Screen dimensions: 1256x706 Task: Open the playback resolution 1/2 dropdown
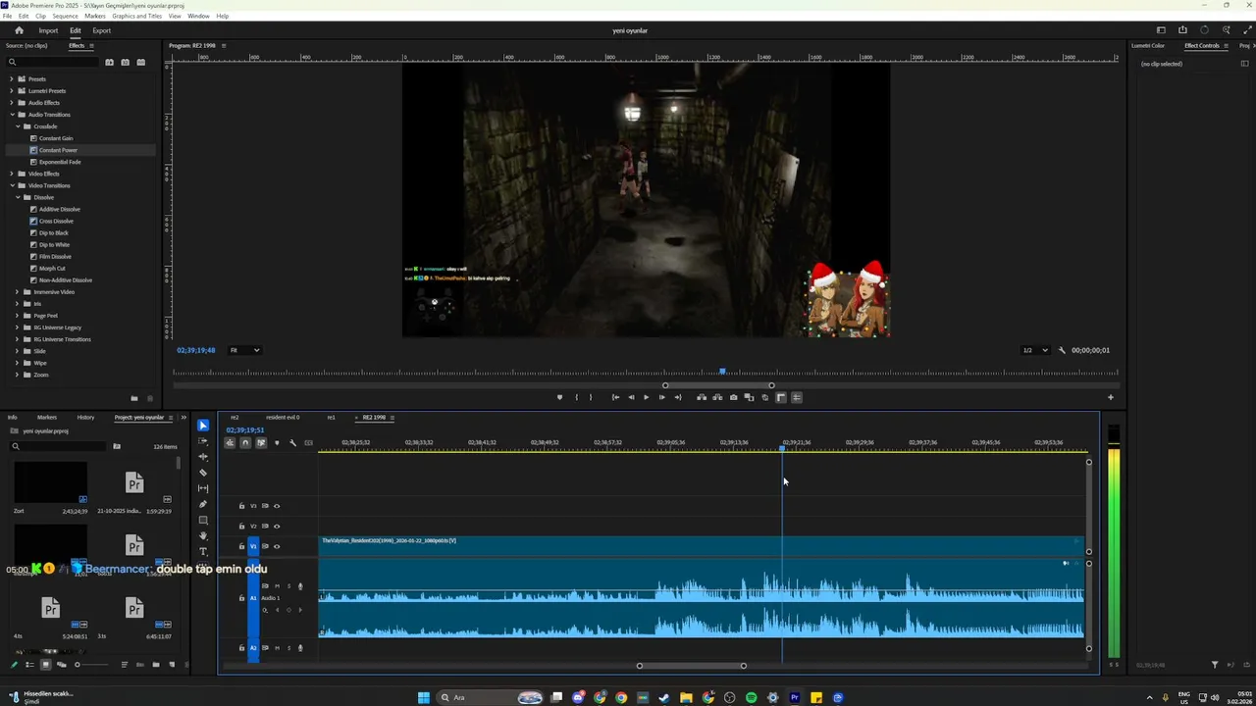pos(1035,350)
